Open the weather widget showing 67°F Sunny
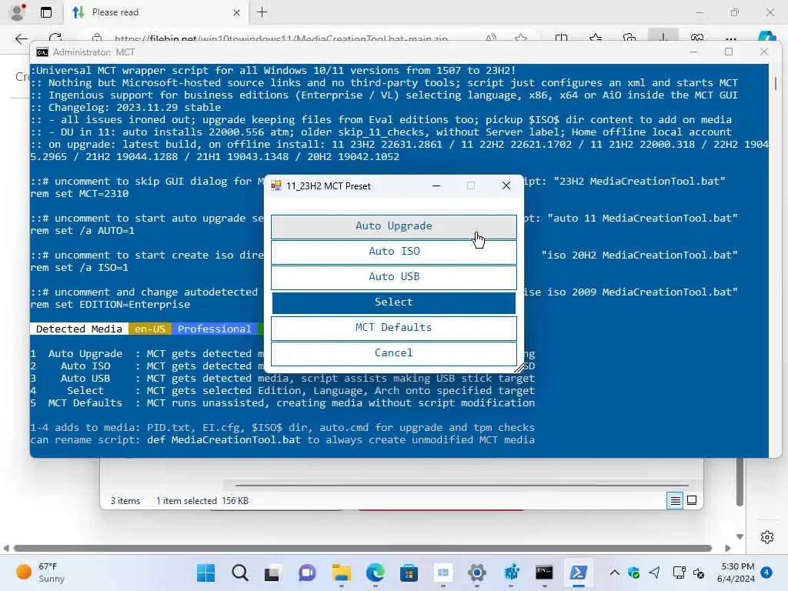Image resolution: width=788 pixels, height=591 pixels. point(40,573)
